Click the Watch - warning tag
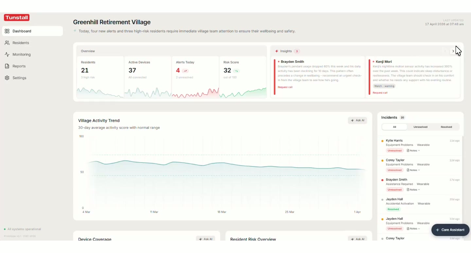This screenshot has height=253, width=471. coord(384,86)
